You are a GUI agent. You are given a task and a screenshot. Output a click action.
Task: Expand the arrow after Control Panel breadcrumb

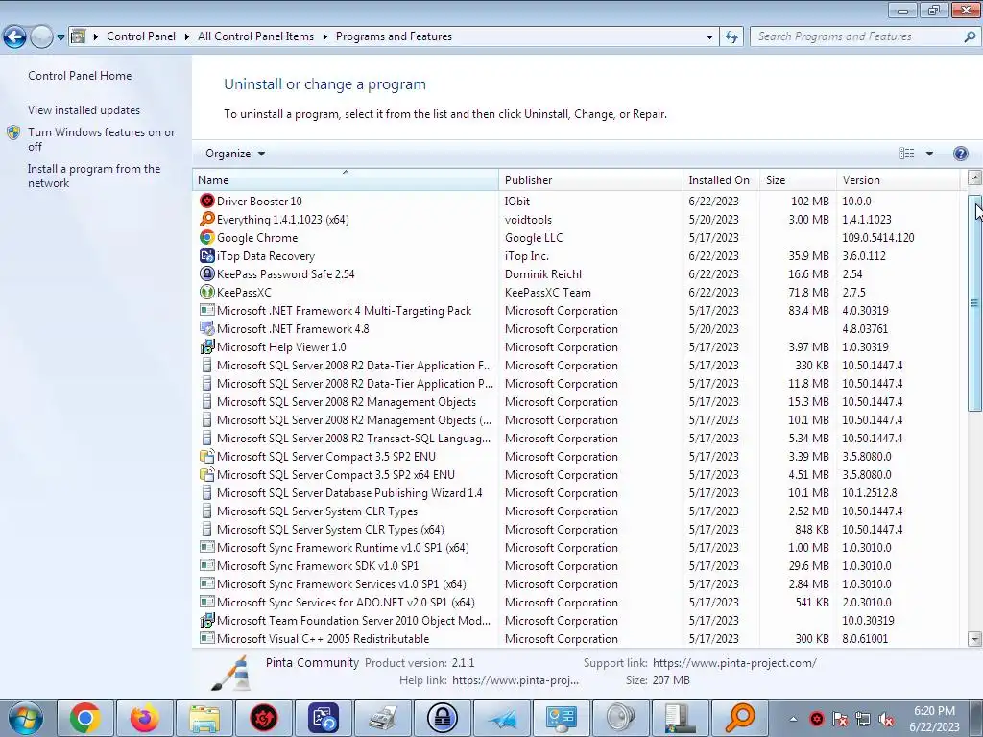click(187, 37)
